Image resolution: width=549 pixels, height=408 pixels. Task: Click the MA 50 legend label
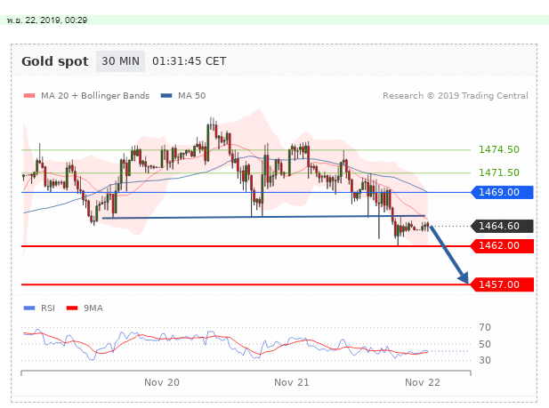coord(192,95)
